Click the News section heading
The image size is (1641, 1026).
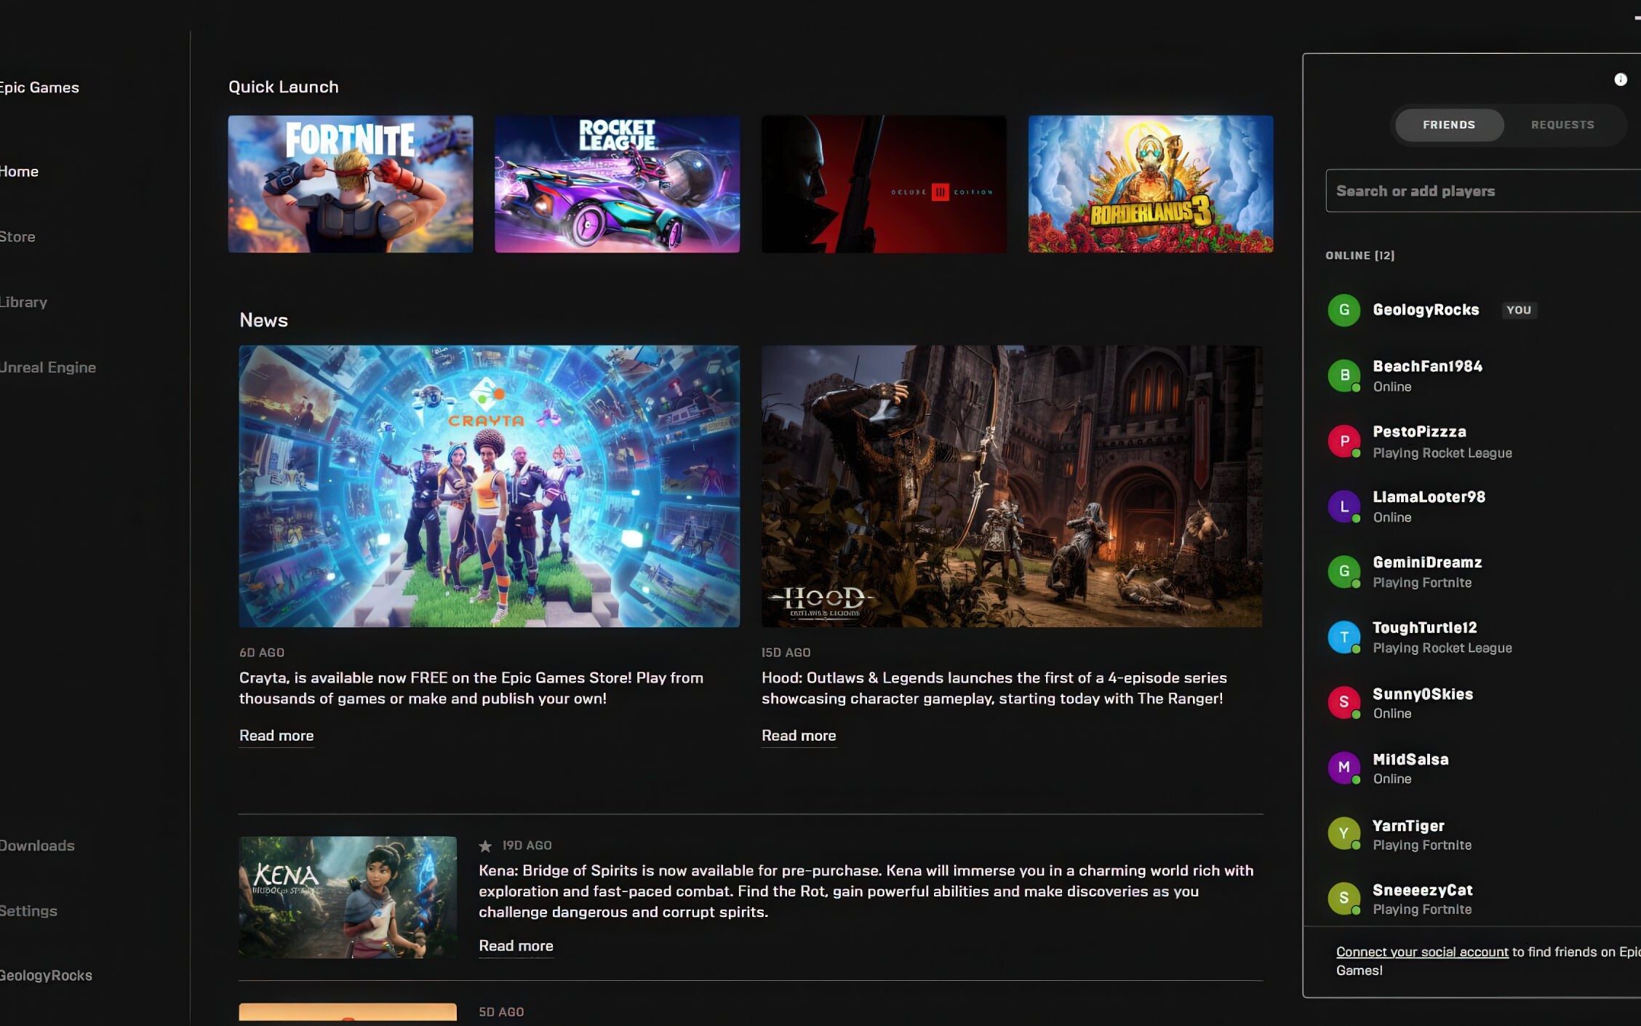[263, 320]
